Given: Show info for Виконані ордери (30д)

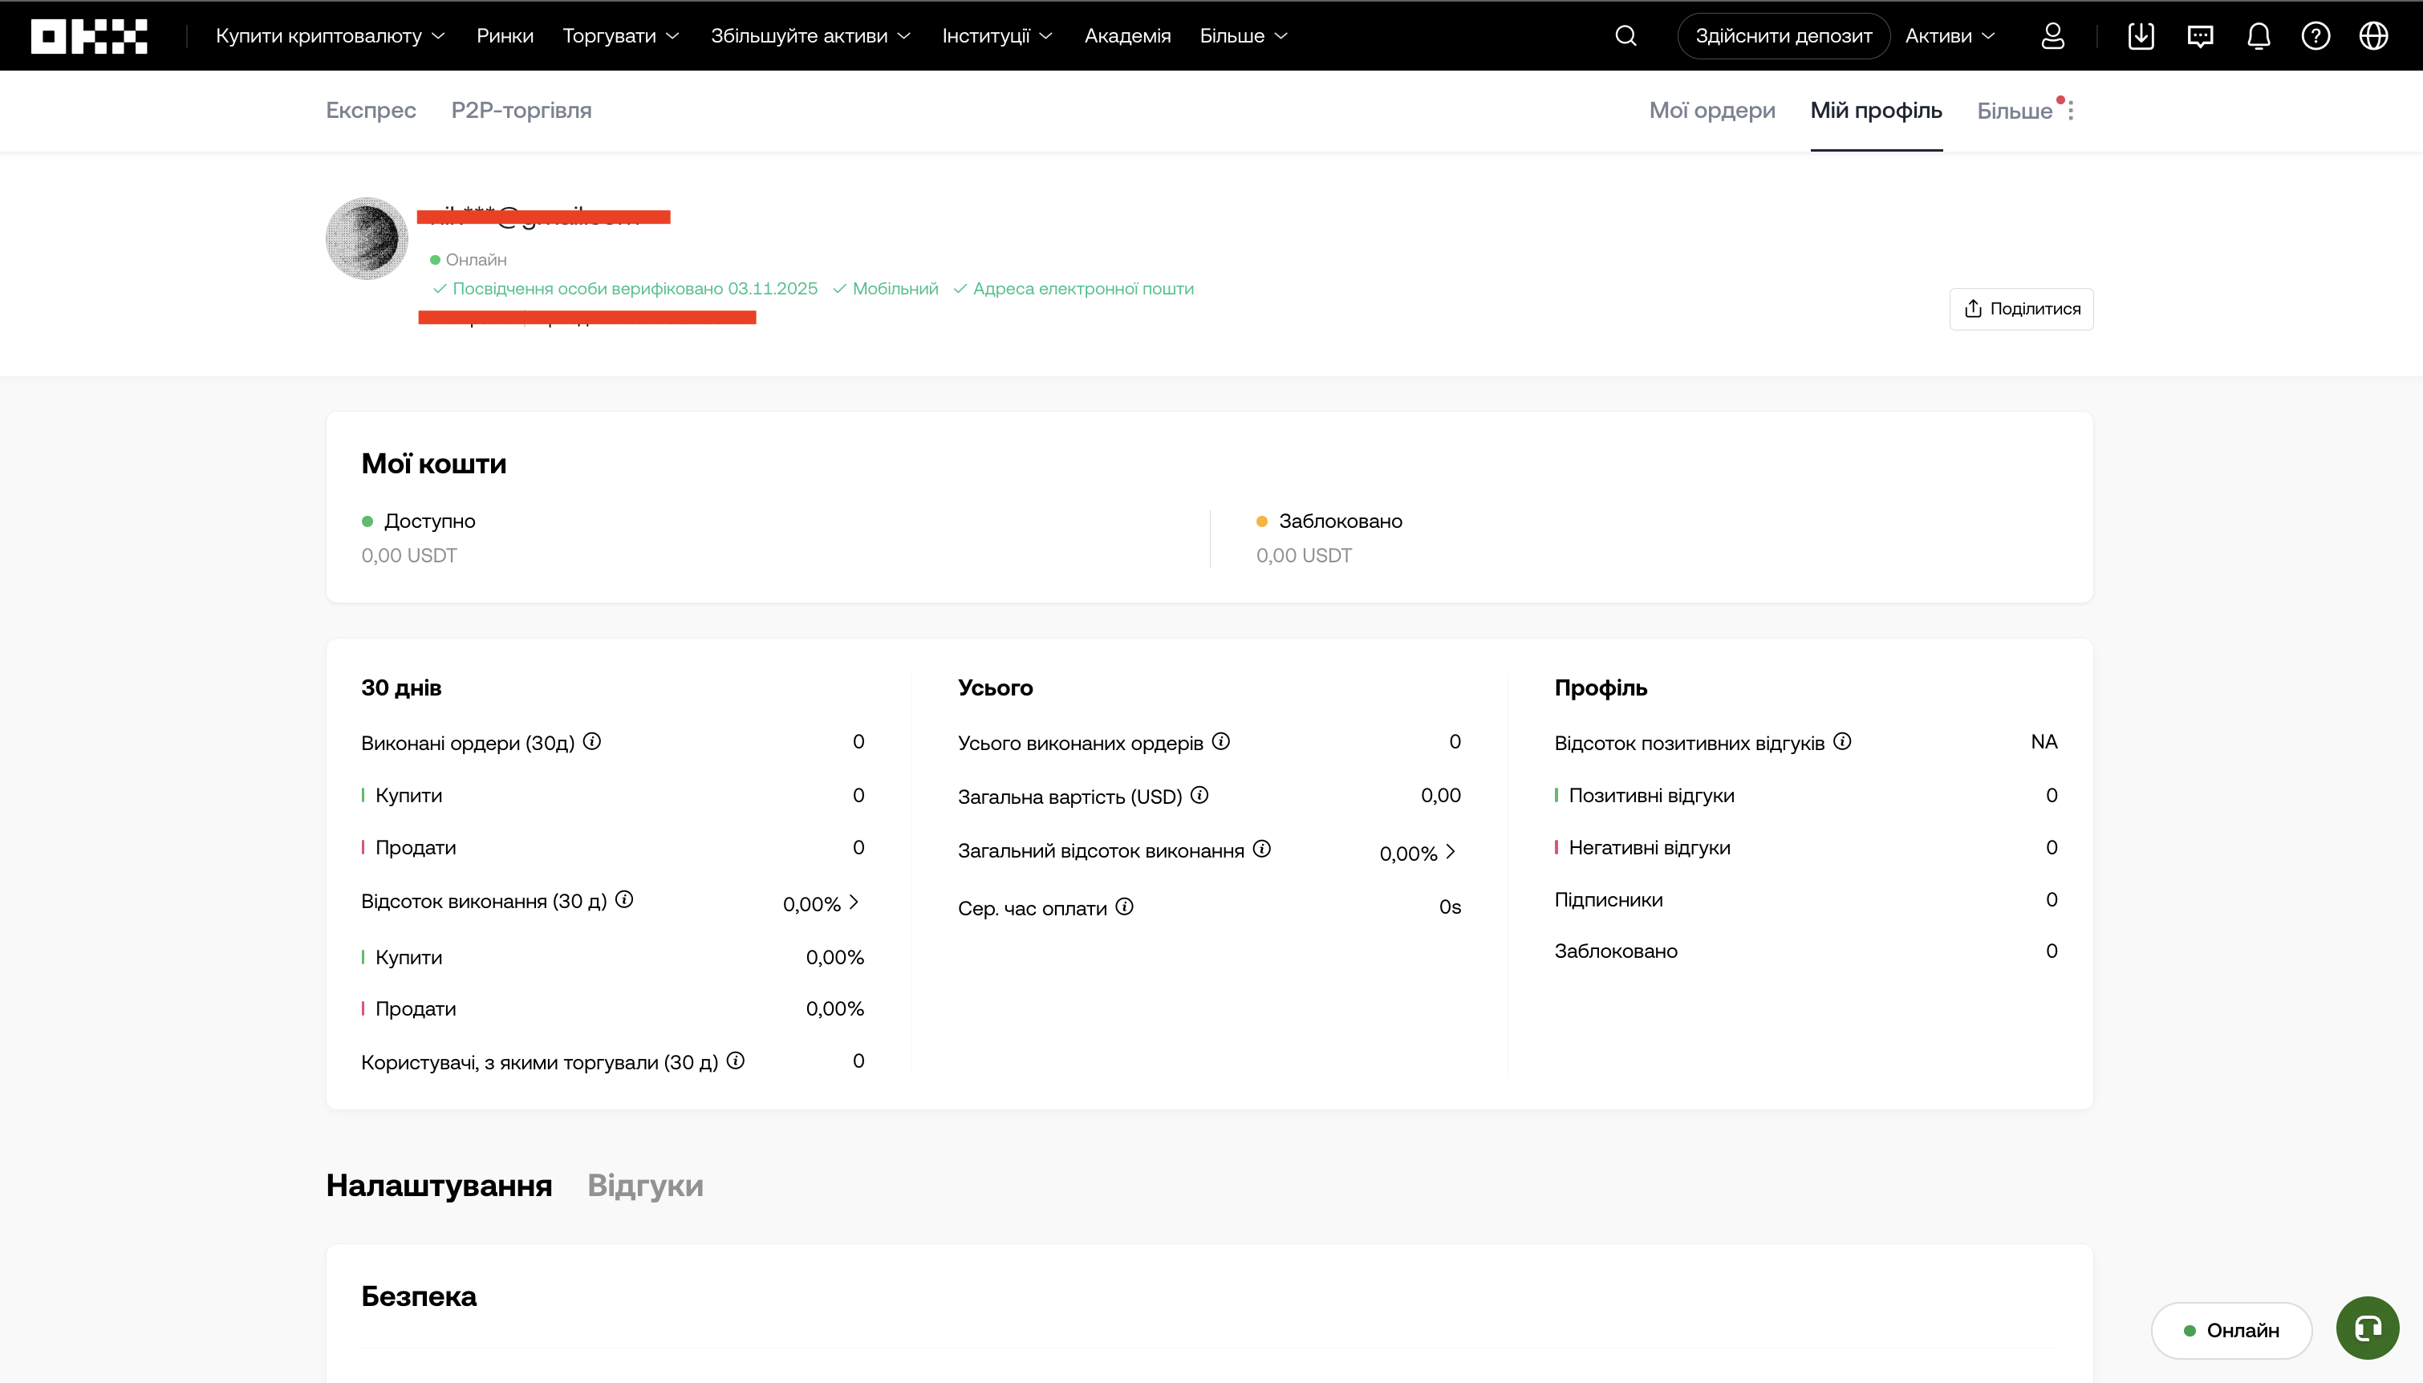Looking at the screenshot, I should [x=593, y=741].
